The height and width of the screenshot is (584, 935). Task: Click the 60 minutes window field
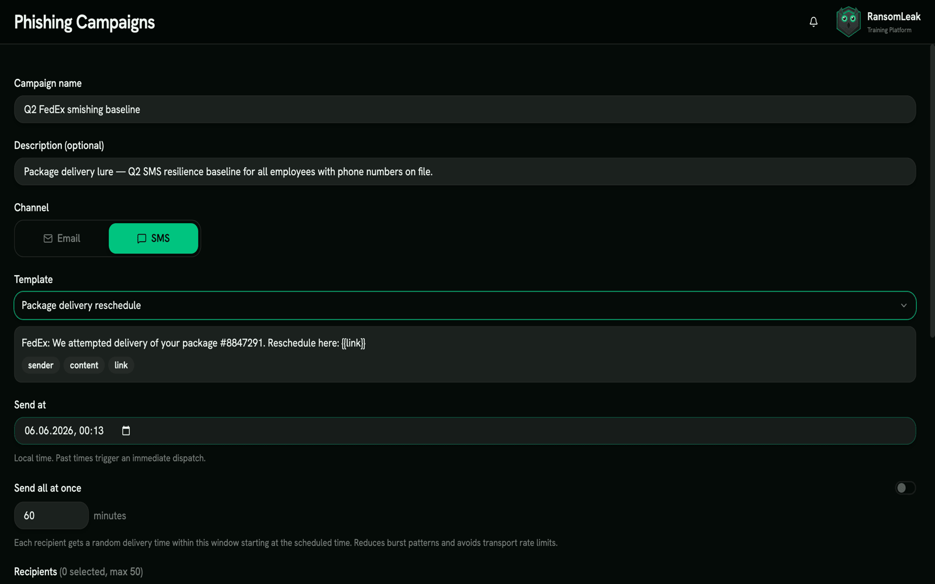[x=51, y=516]
